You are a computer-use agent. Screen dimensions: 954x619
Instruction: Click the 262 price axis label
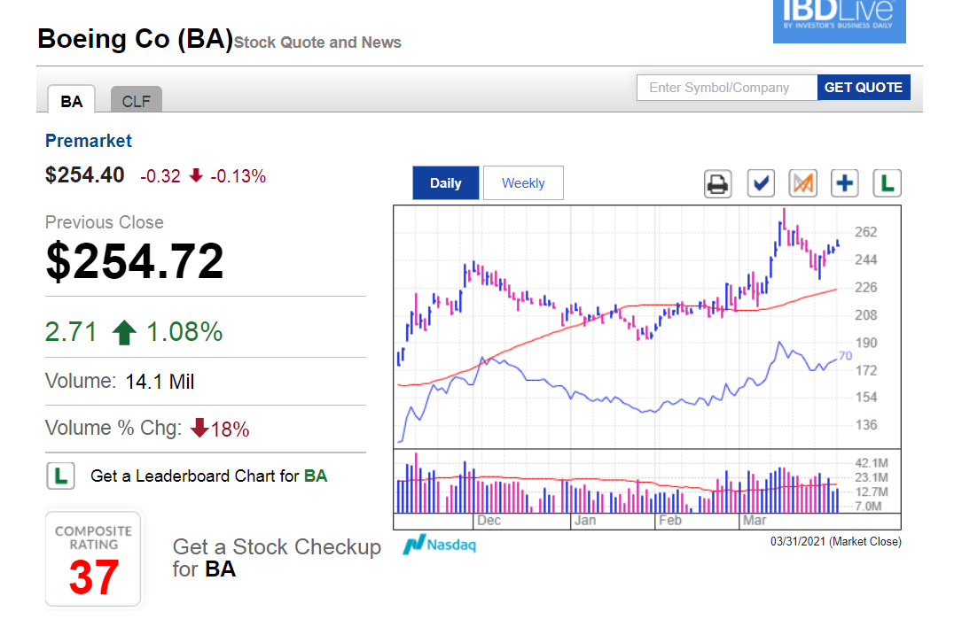pyautogui.click(x=865, y=232)
